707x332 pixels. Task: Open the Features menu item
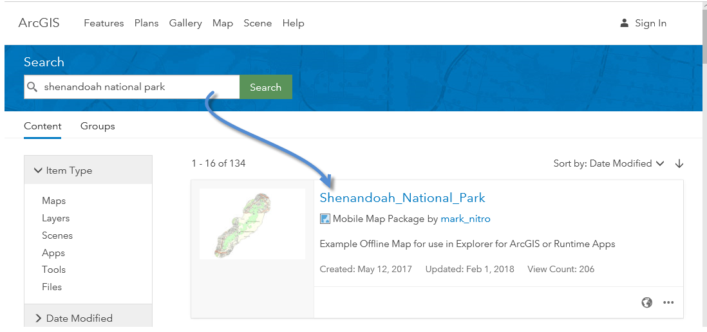[104, 23]
